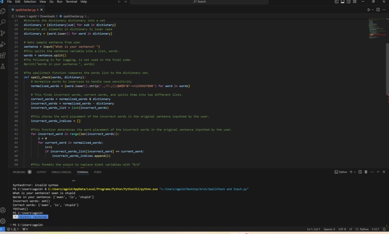Toggle the secondary side bar layout icon

click(348, 2)
